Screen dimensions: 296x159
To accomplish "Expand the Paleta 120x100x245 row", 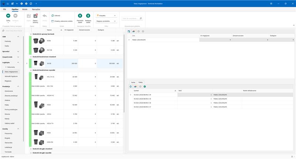I will [129, 39].
